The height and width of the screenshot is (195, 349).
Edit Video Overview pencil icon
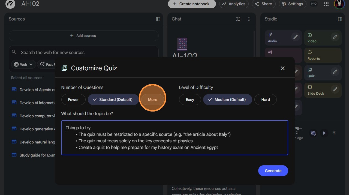tap(335, 37)
